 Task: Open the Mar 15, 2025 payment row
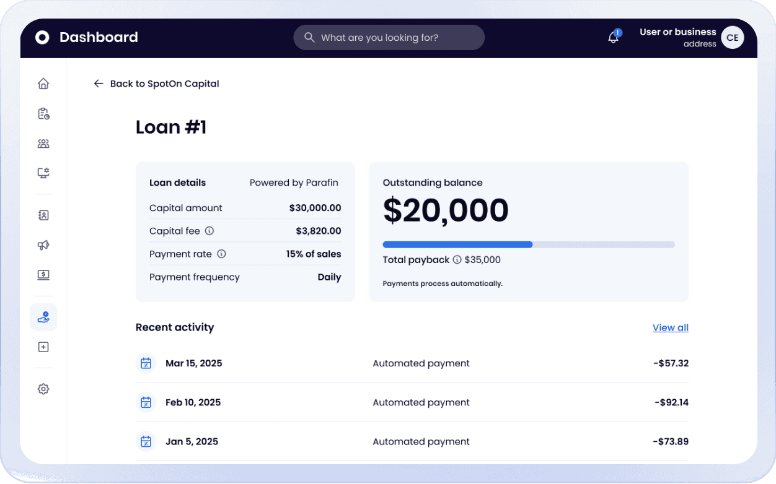412,363
